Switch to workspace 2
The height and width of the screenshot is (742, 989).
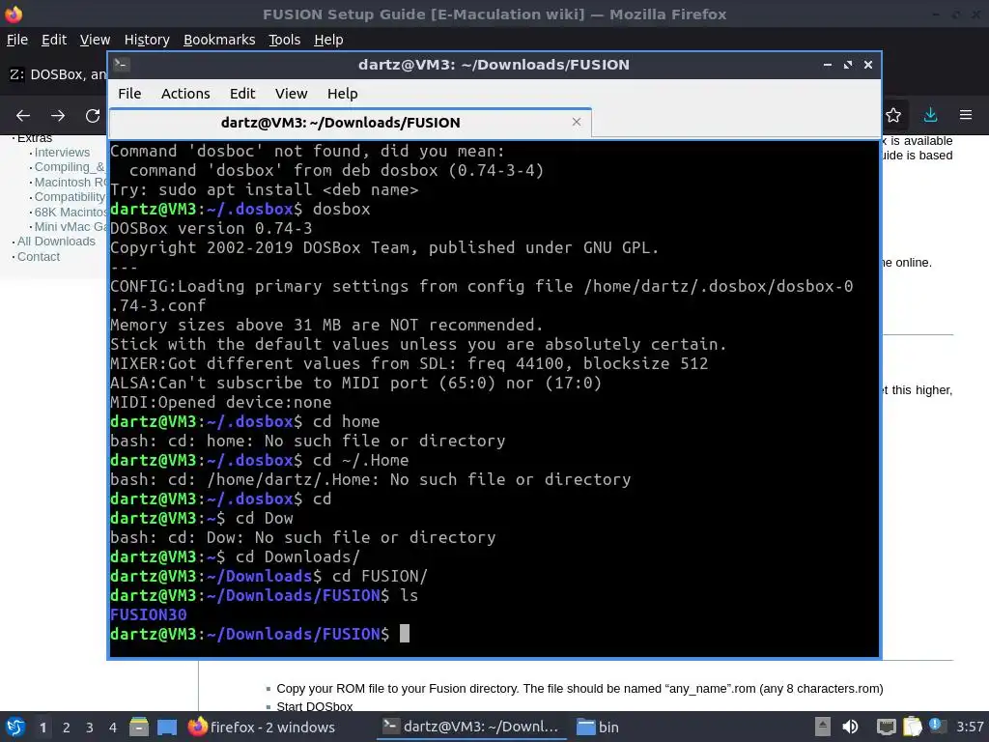point(66,728)
